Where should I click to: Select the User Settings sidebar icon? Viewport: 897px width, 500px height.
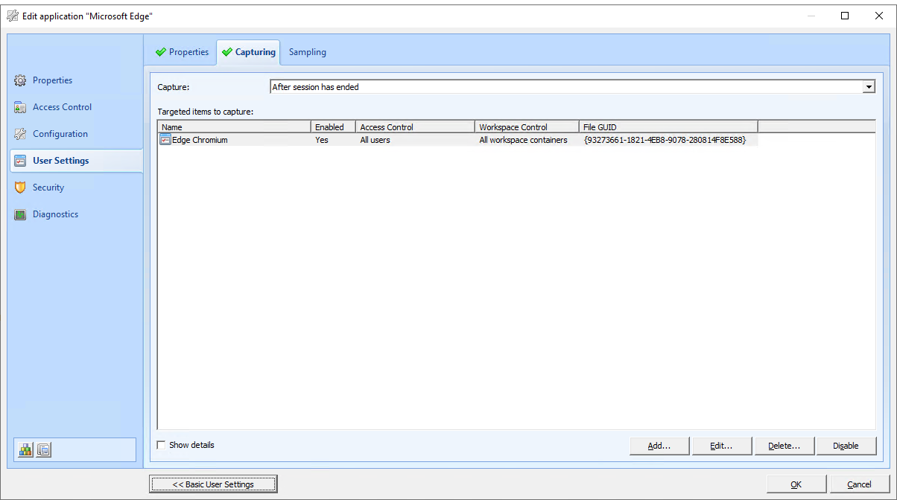coord(20,160)
